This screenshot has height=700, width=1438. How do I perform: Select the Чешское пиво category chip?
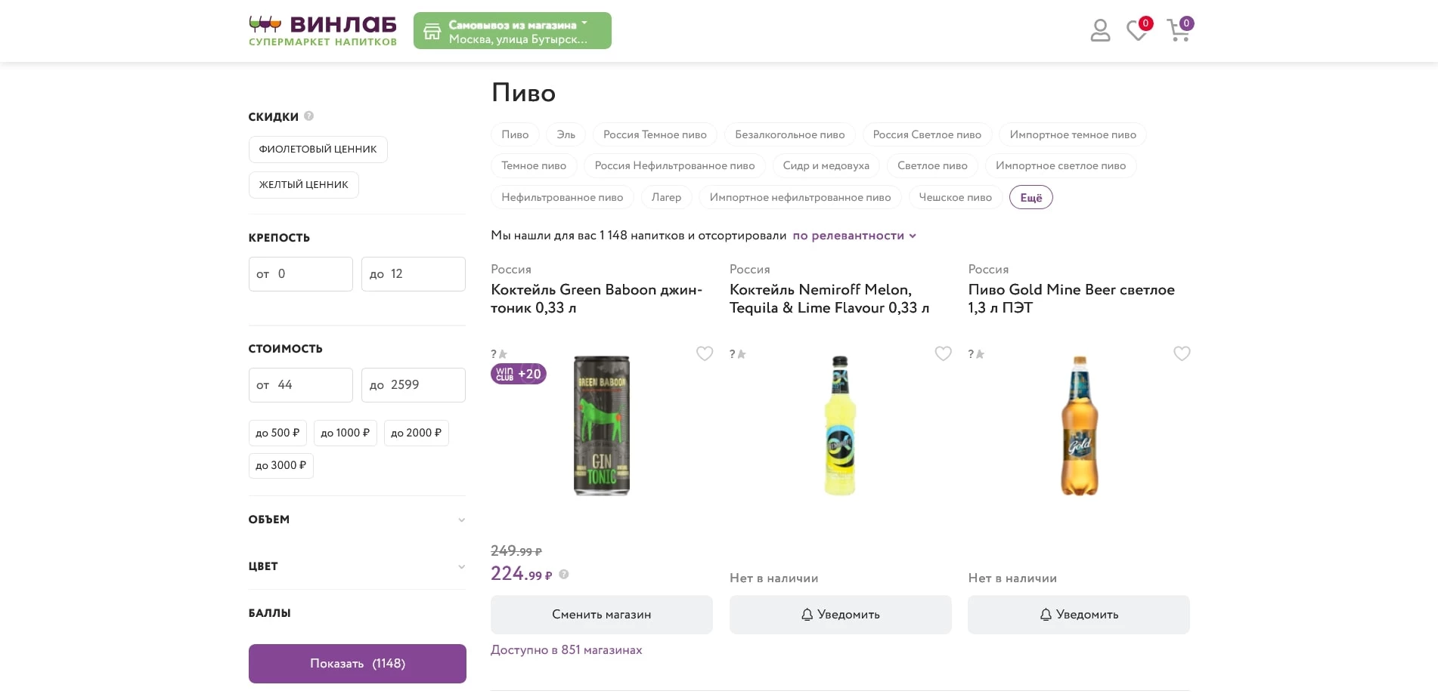pyautogui.click(x=955, y=198)
